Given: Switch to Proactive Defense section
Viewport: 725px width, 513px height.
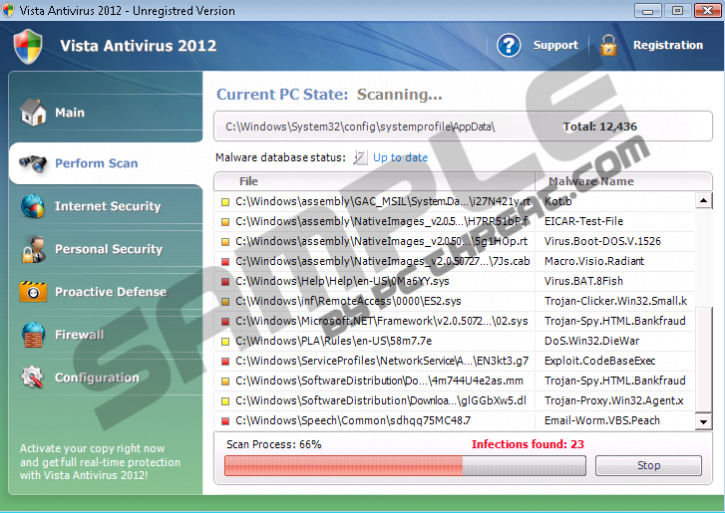Looking at the screenshot, I should pos(106,291).
